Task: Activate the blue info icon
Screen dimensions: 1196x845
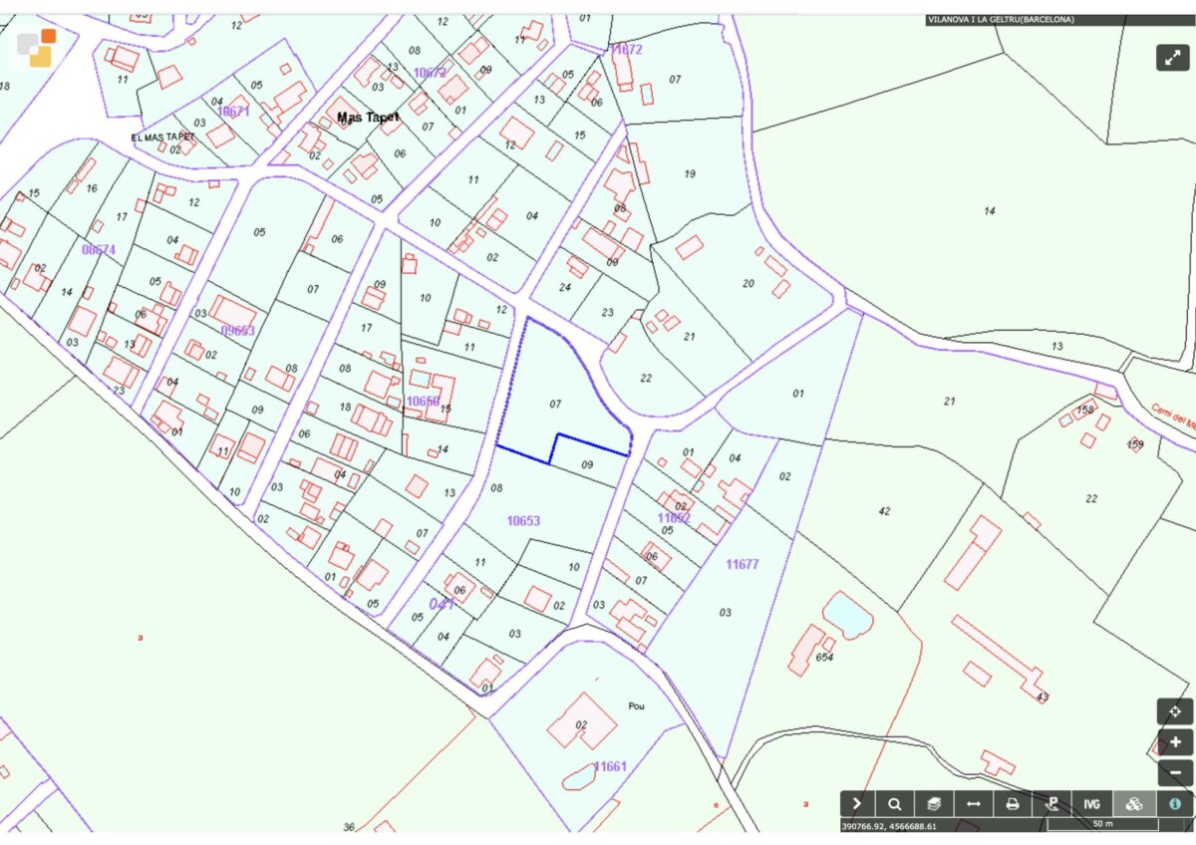Action: tap(1175, 804)
